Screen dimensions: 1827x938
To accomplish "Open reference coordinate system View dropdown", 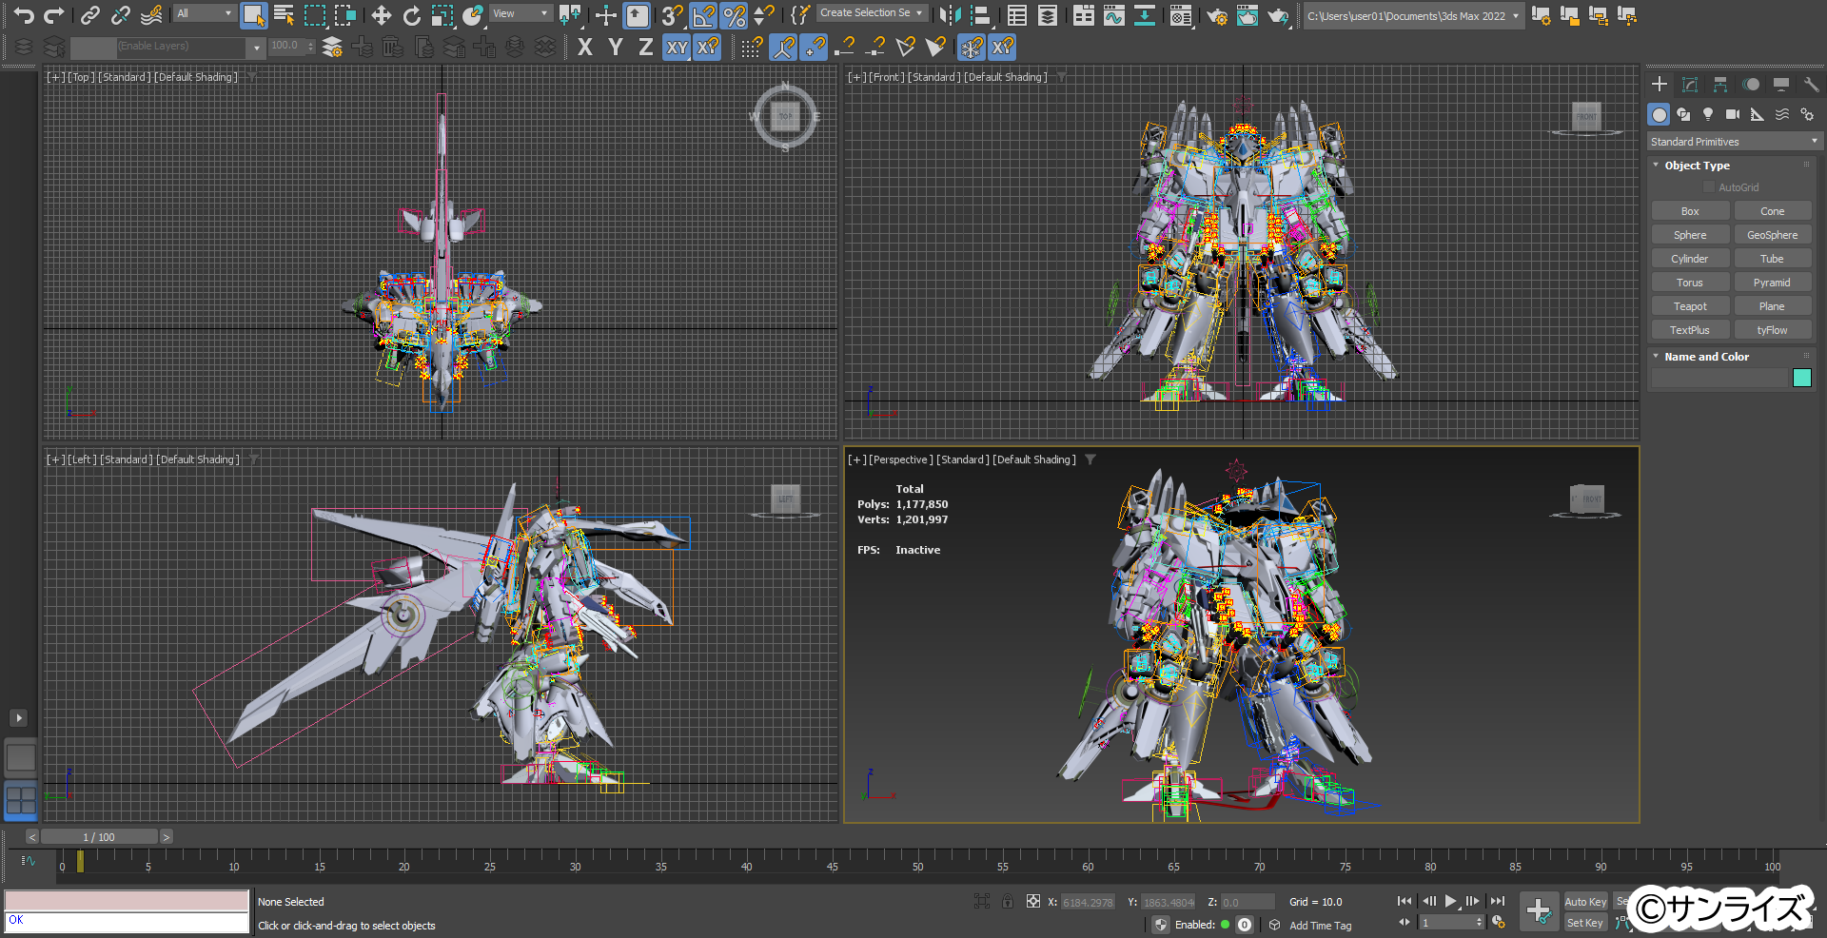I will [x=521, y=13].
